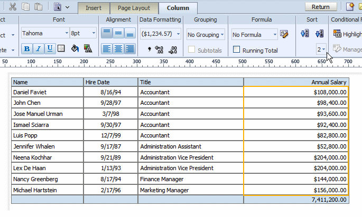Open the No Formula dropdown
Viewport: 362px width, 217px height.
tap(254, 35)
